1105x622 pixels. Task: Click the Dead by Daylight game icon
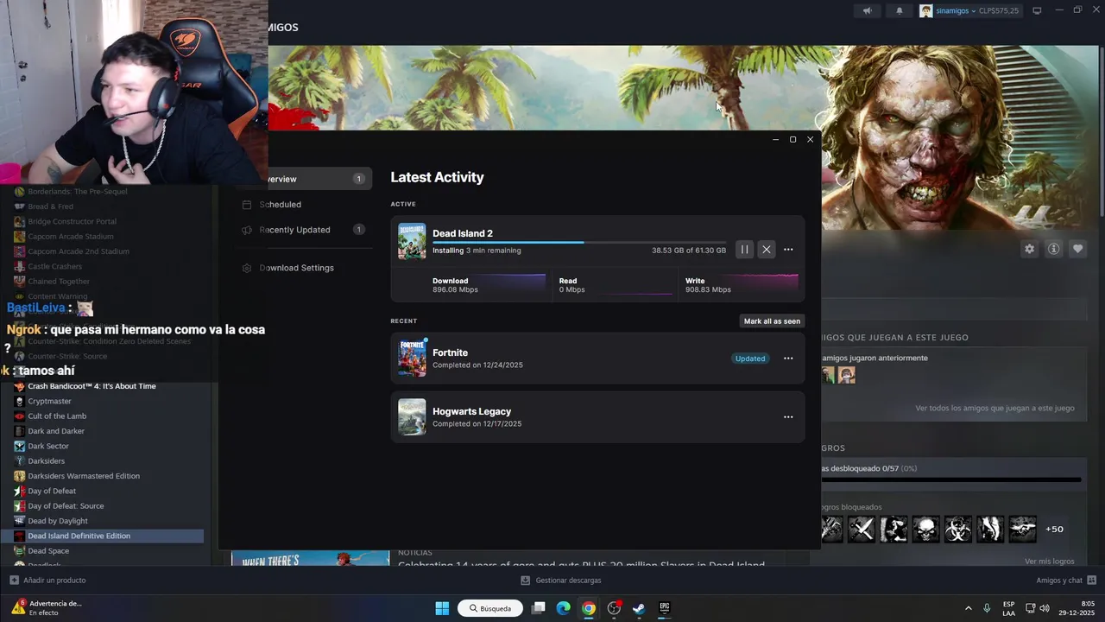click(20, 521)
